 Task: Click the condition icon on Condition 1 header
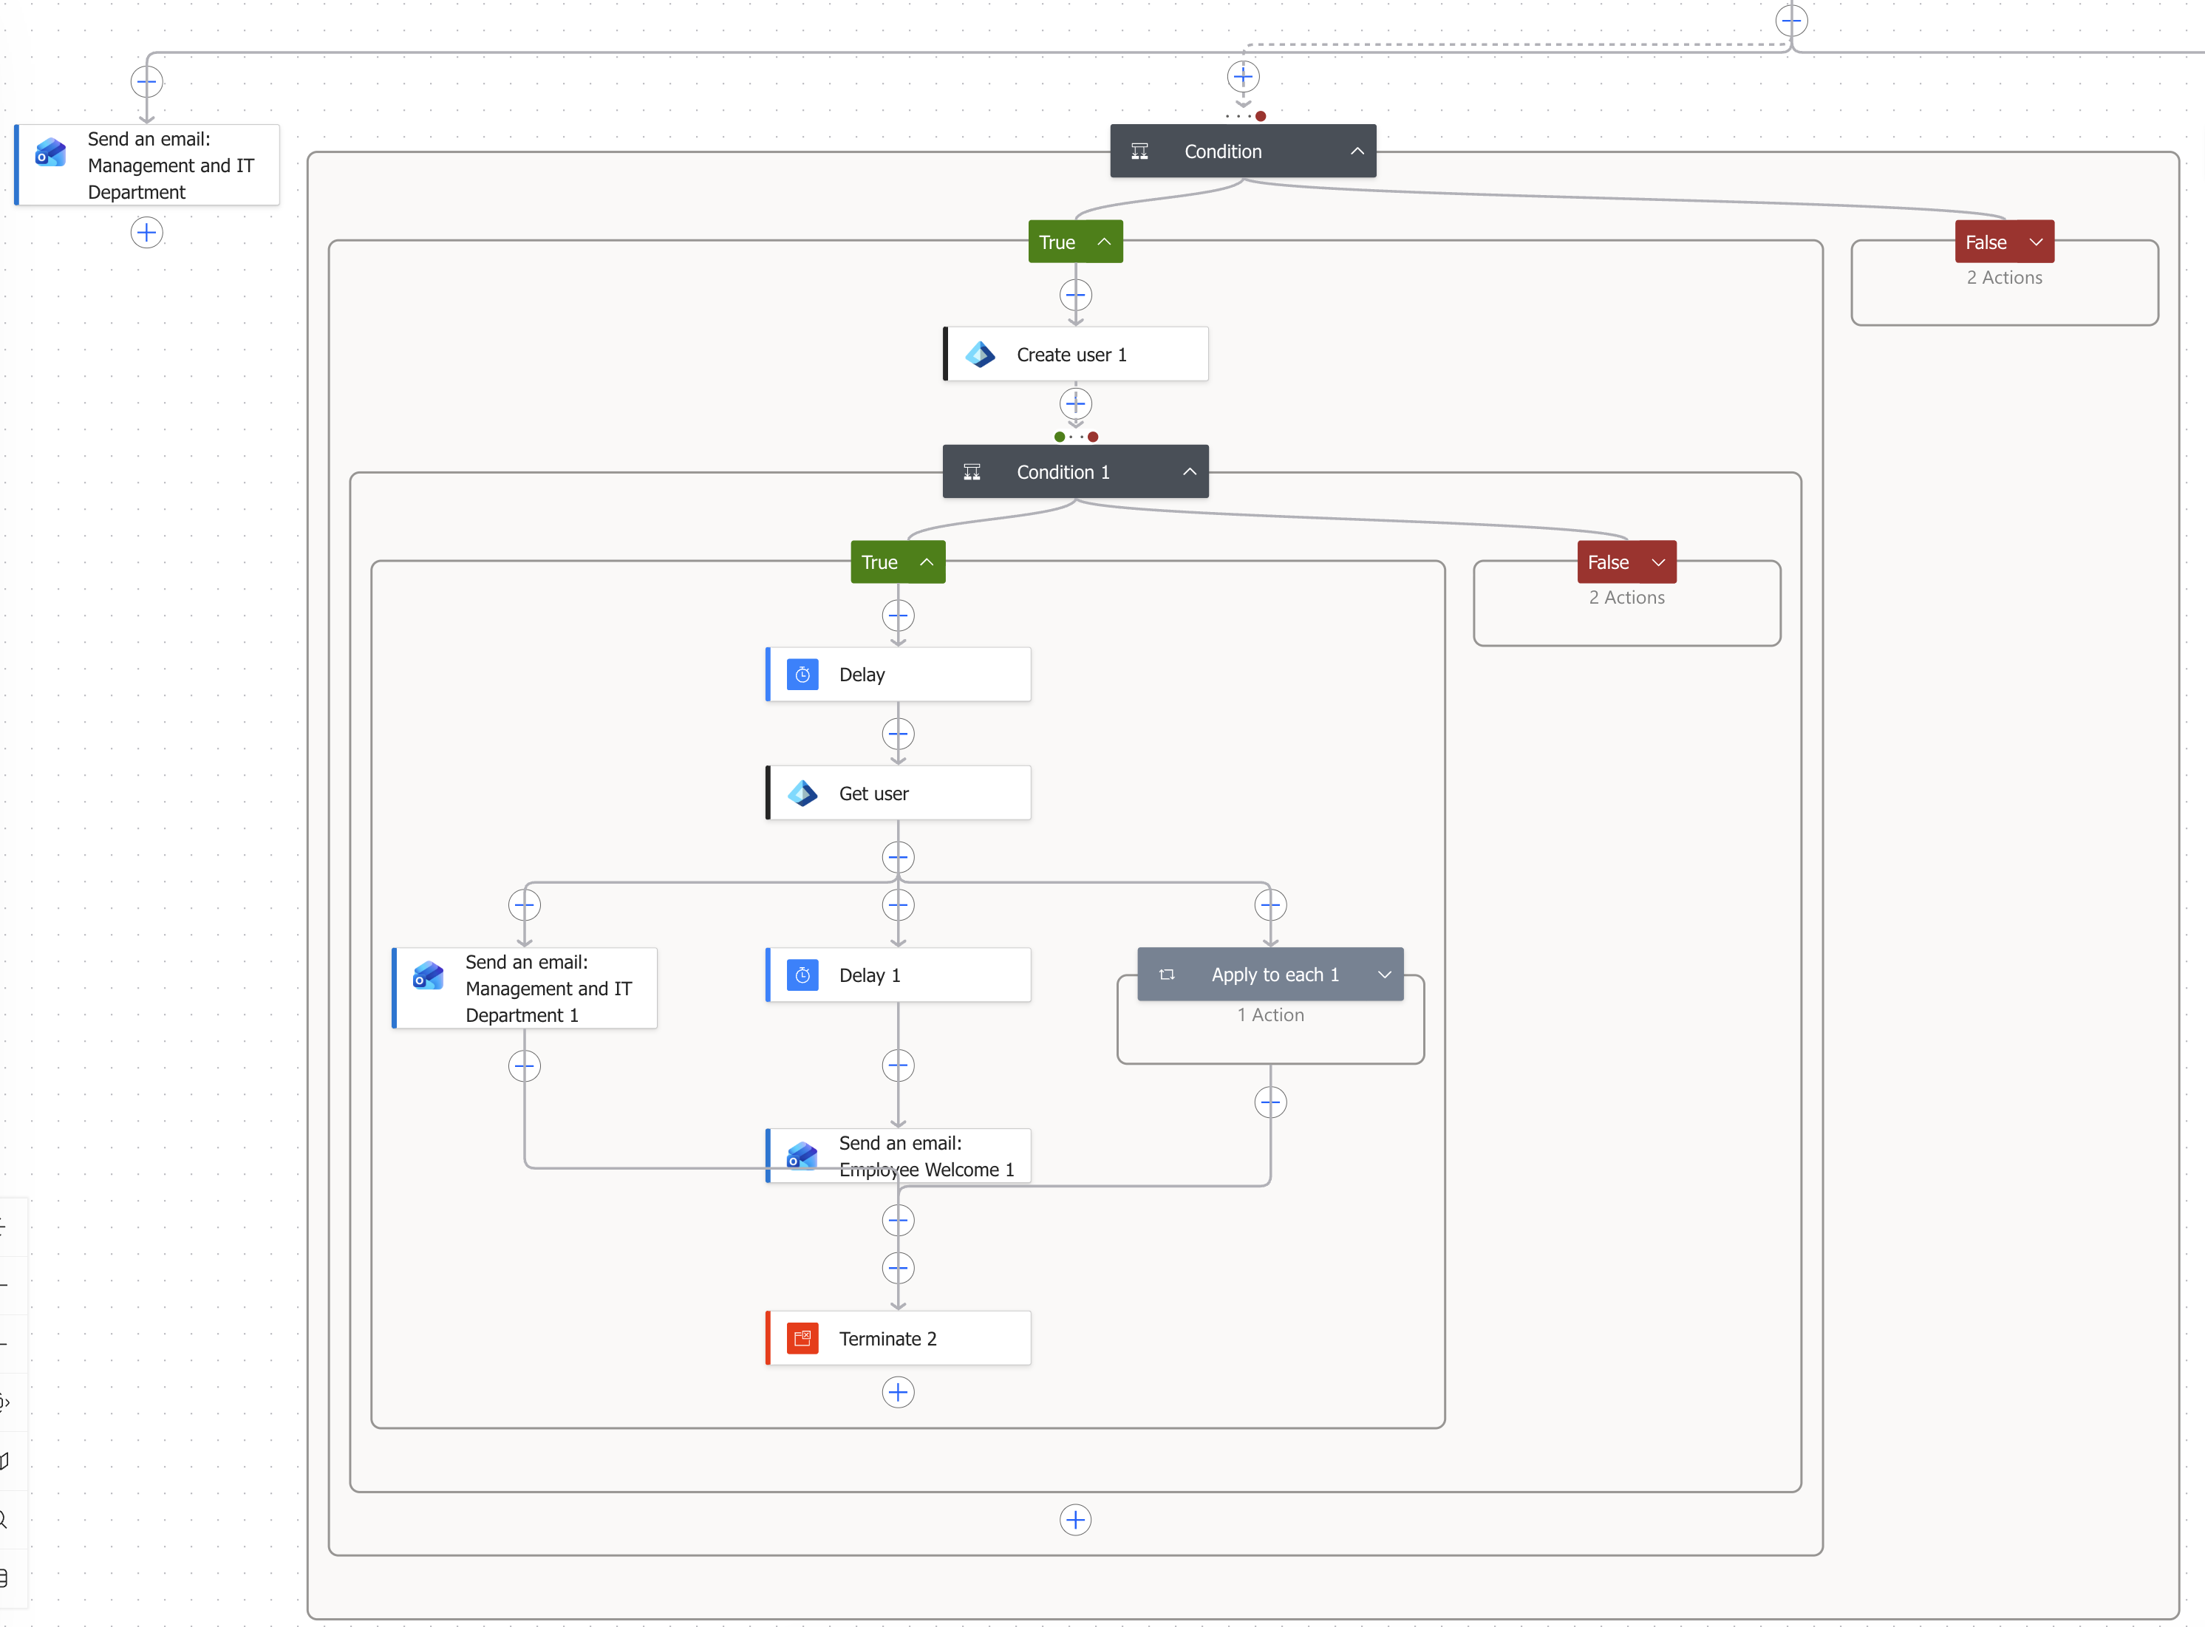pos(972,471)
